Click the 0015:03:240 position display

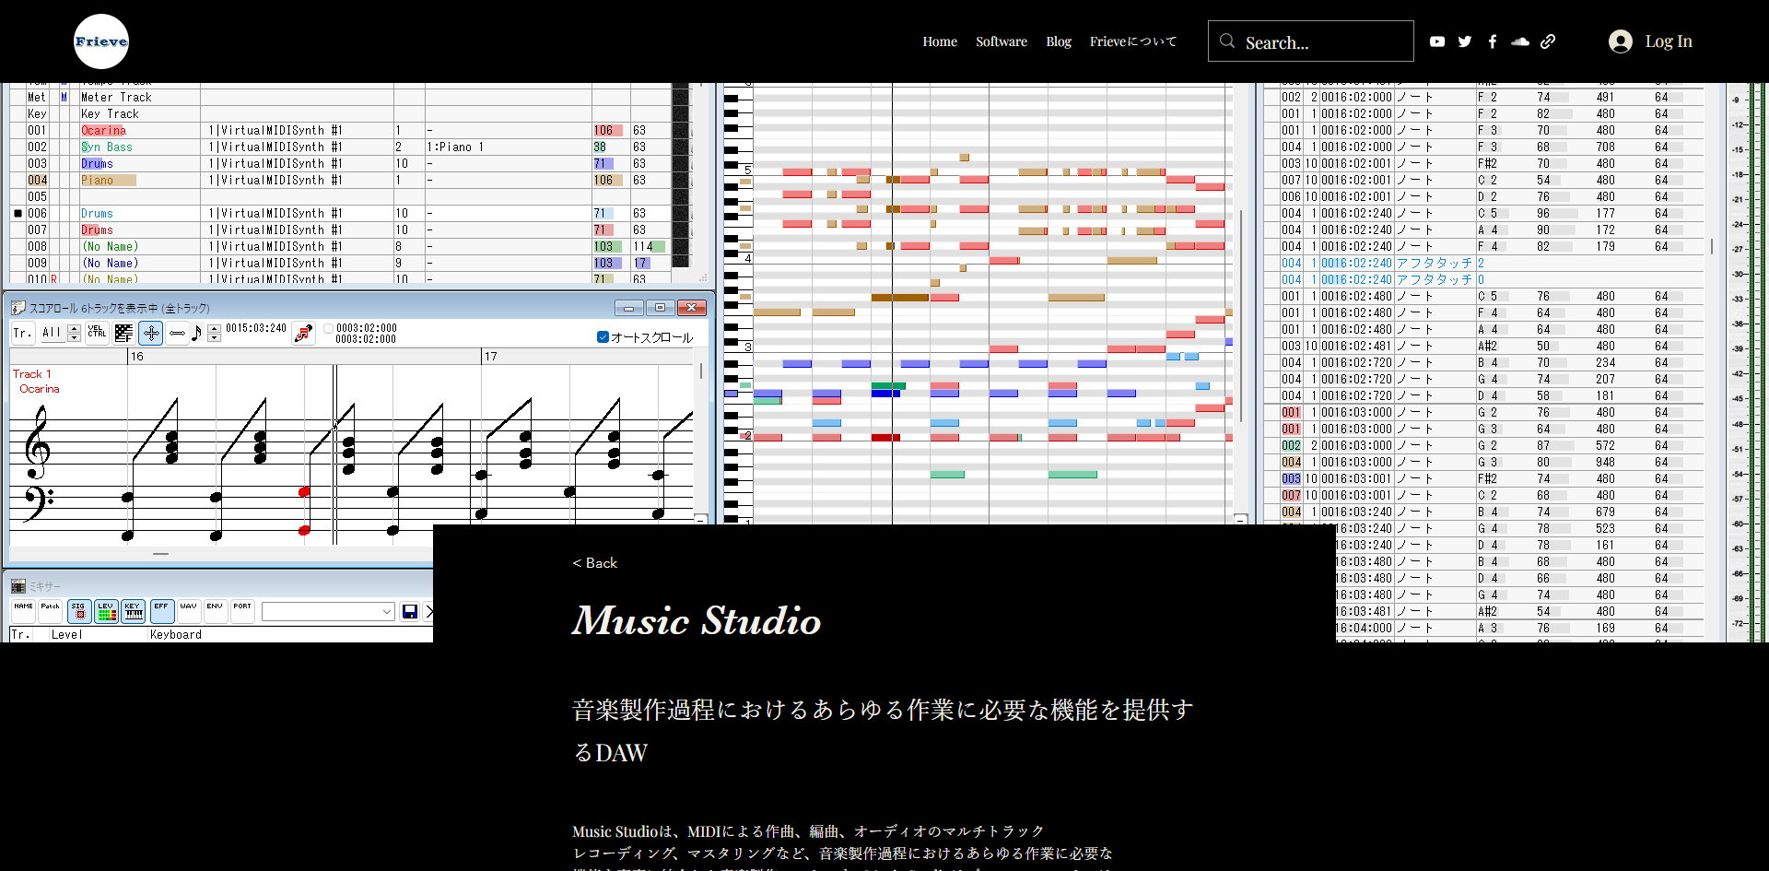tap(256, 328)
